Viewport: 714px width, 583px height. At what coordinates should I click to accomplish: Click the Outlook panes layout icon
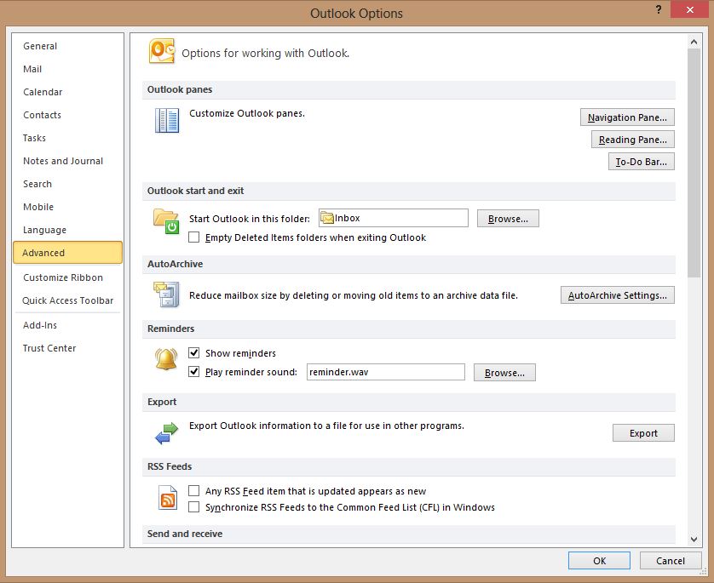[167, 121]
